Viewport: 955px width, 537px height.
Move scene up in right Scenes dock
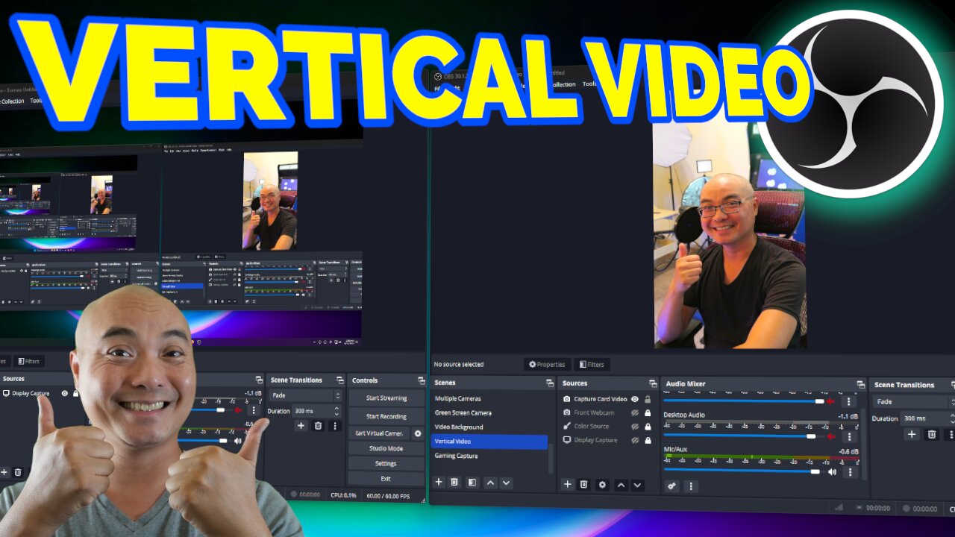tap(490, 483)
